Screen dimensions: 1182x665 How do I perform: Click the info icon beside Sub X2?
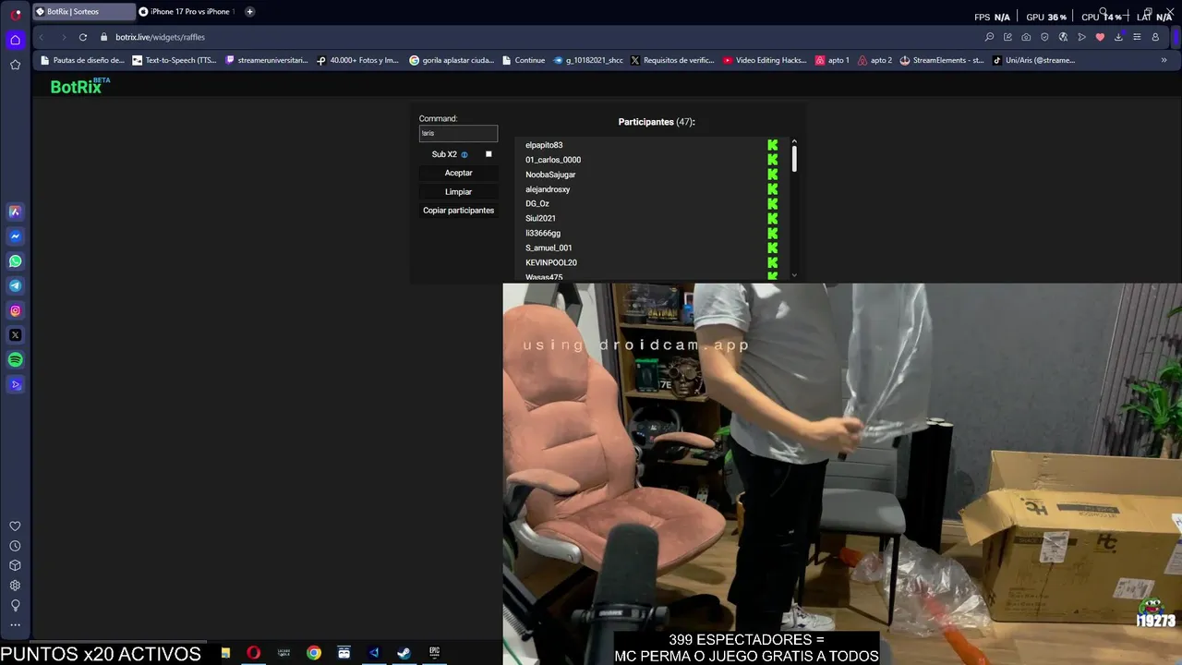click(x=464, y=154)
